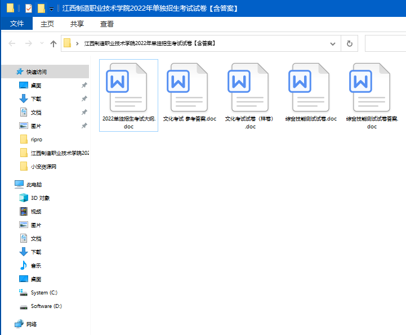406x335 pixels.
Task: Click the pin icon next to 桌面
Action: pos(84,85)
